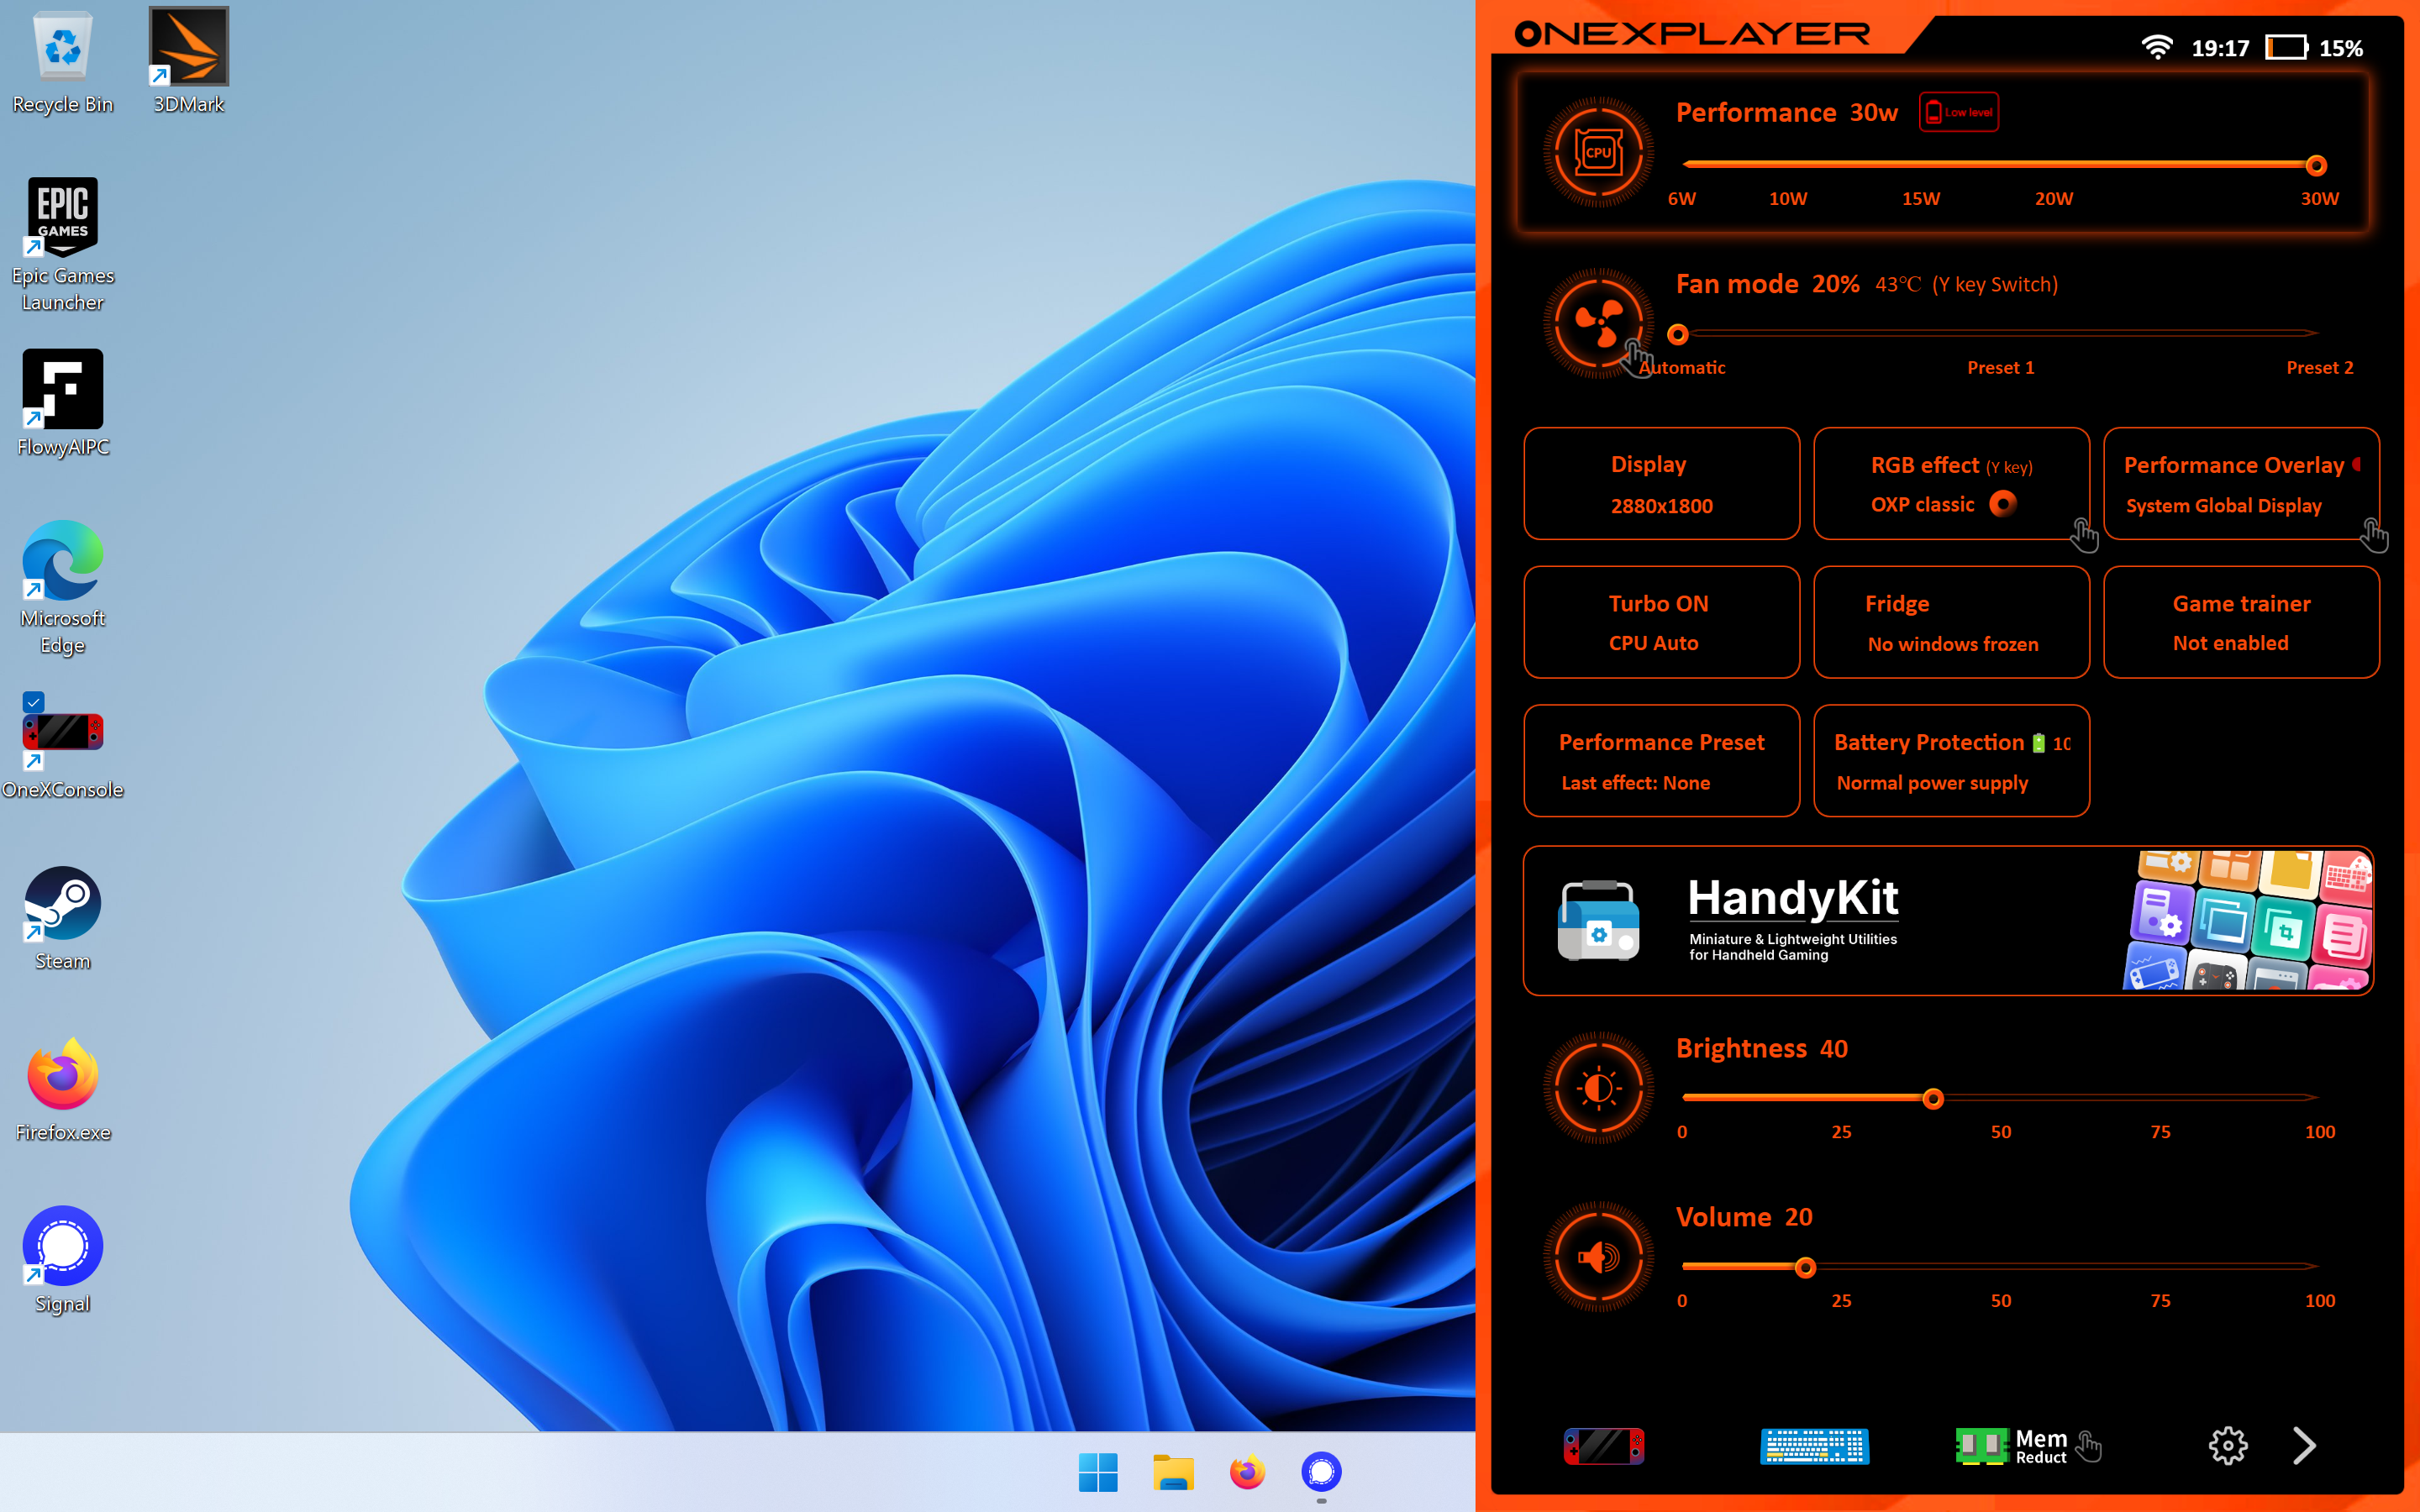Switch fan mode to Preset 2
The height and width of the screenshot is (1512, 2420).
click(2320, 367)
